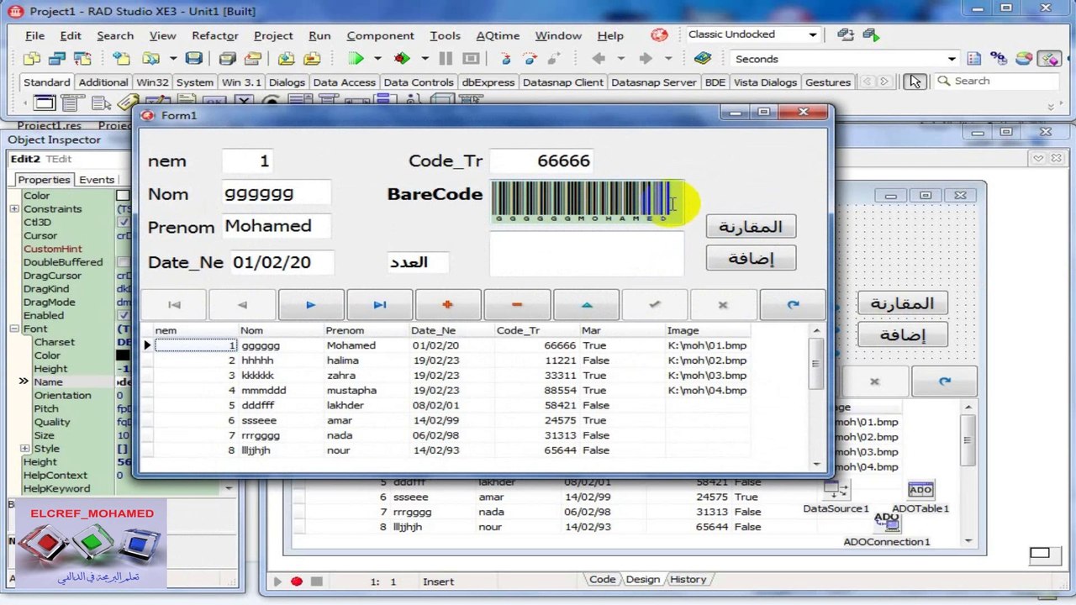The image size is (1076, 605).
Task: Open the Forward history dropdown arrow
Action: pos(668,59)
